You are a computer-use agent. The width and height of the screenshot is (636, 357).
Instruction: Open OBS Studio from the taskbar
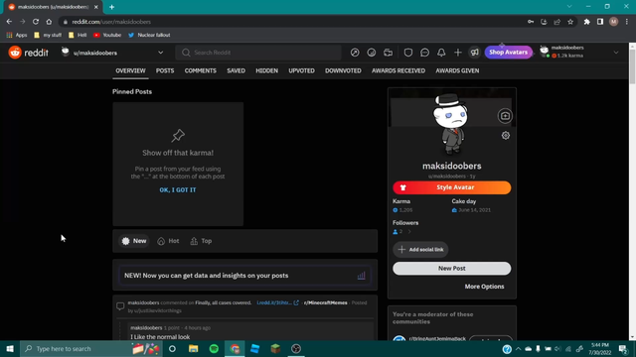pos(296,348)
